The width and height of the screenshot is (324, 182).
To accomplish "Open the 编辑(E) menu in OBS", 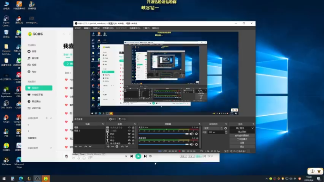I will click(x=87, y=28).
